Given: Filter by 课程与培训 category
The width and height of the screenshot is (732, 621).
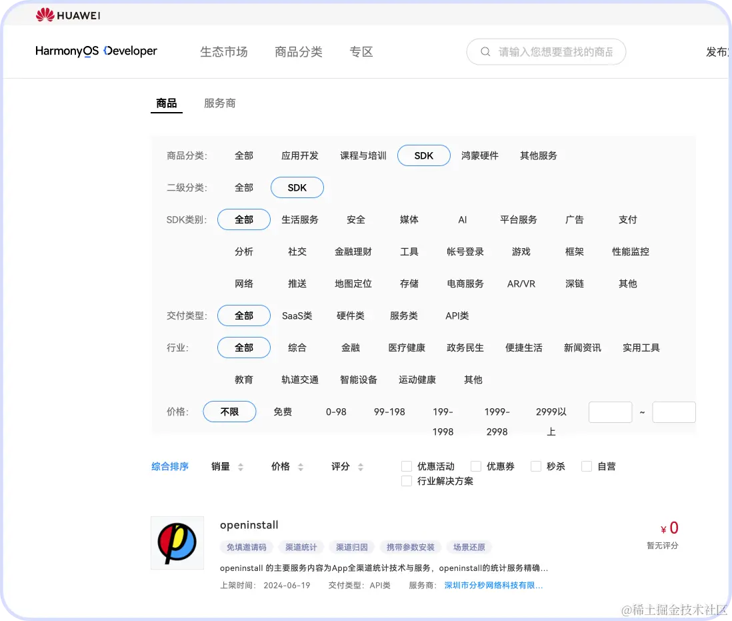Looking at the screenshot, I should click(x=363, y=155).
